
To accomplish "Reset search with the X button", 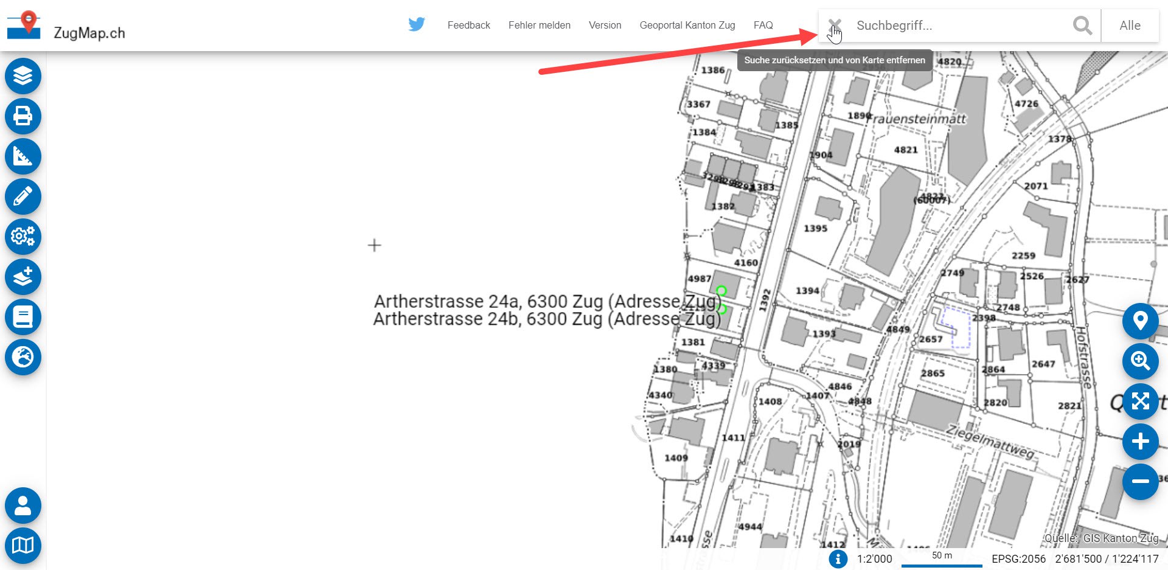I will 835,26.
